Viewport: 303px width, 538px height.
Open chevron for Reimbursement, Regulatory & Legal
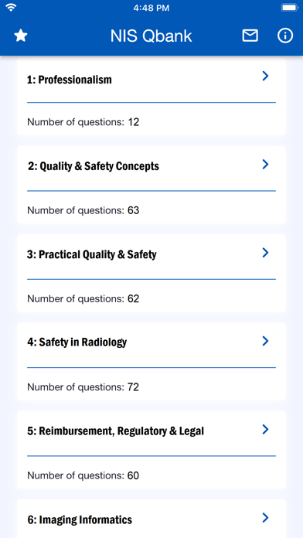(x=265, y=429)
